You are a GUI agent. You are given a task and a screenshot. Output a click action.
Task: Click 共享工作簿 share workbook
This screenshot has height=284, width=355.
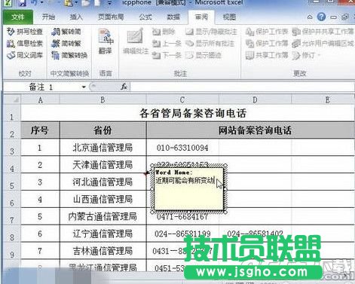267,55
